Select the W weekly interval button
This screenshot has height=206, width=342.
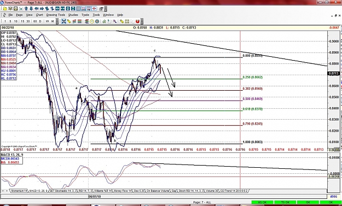tap(47, 21)
